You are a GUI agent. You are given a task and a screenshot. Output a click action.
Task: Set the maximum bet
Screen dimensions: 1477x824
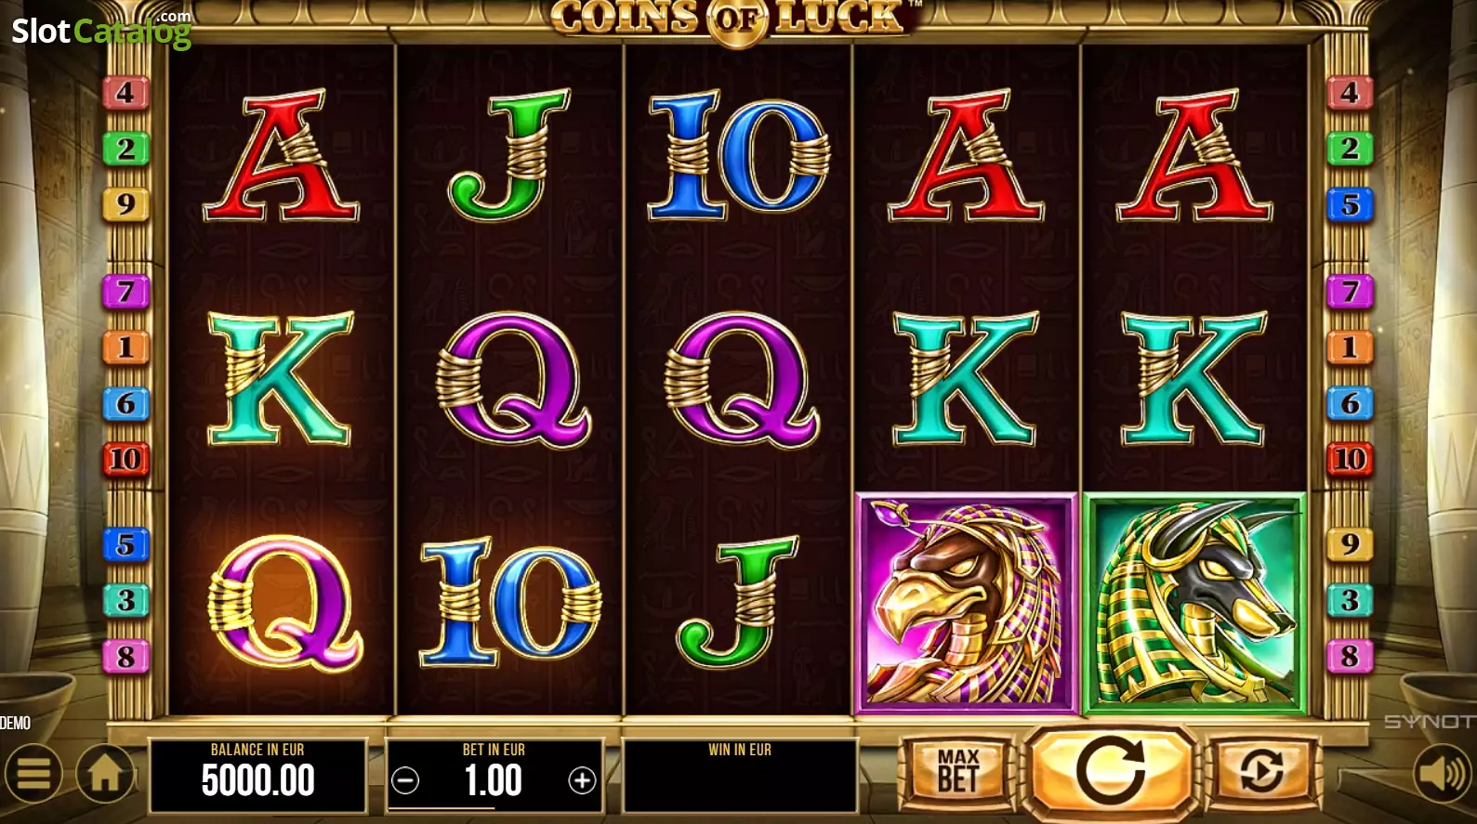[x=958, y=770]
